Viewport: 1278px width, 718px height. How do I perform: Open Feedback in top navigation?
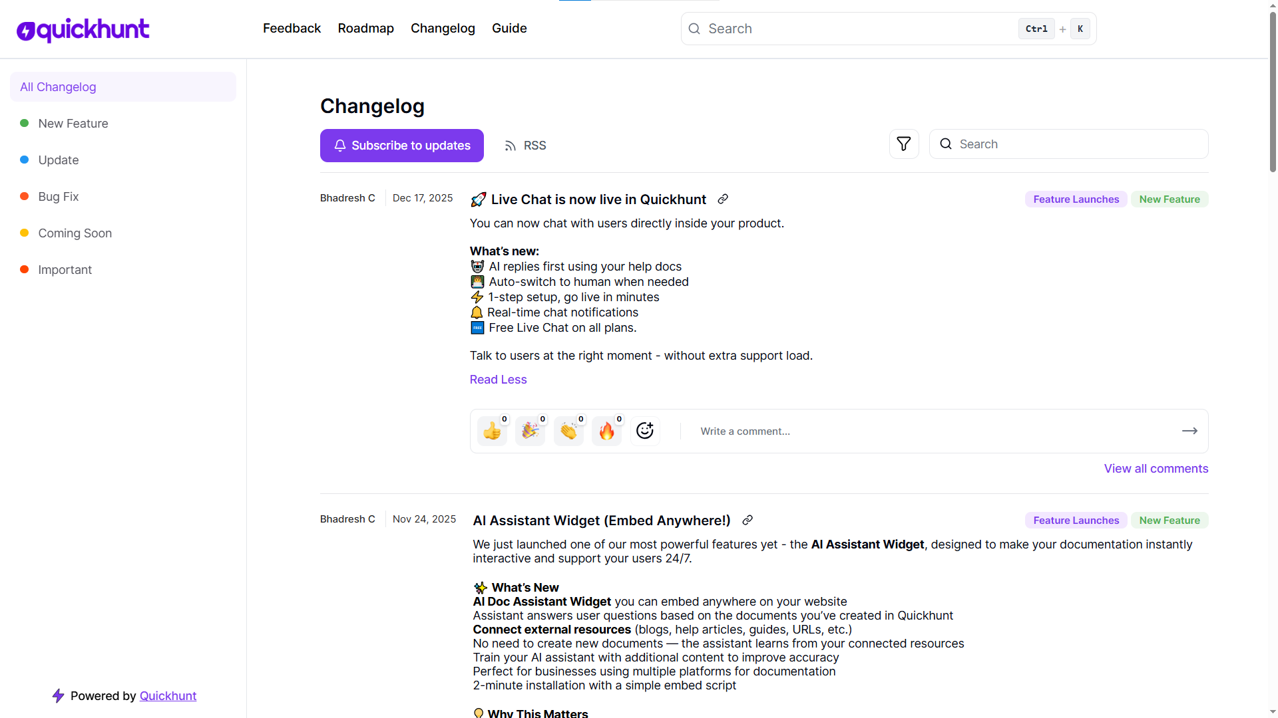point(292,28)
